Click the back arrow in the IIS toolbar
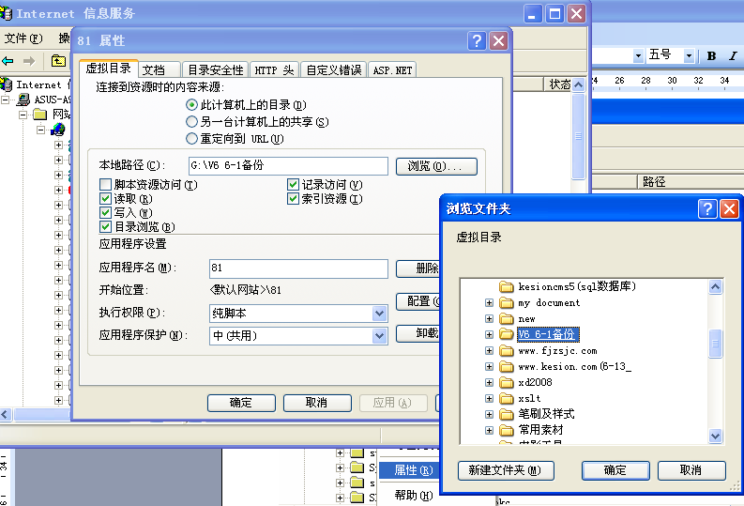Viewport: 744px width, 506px height. coord(8,61)
